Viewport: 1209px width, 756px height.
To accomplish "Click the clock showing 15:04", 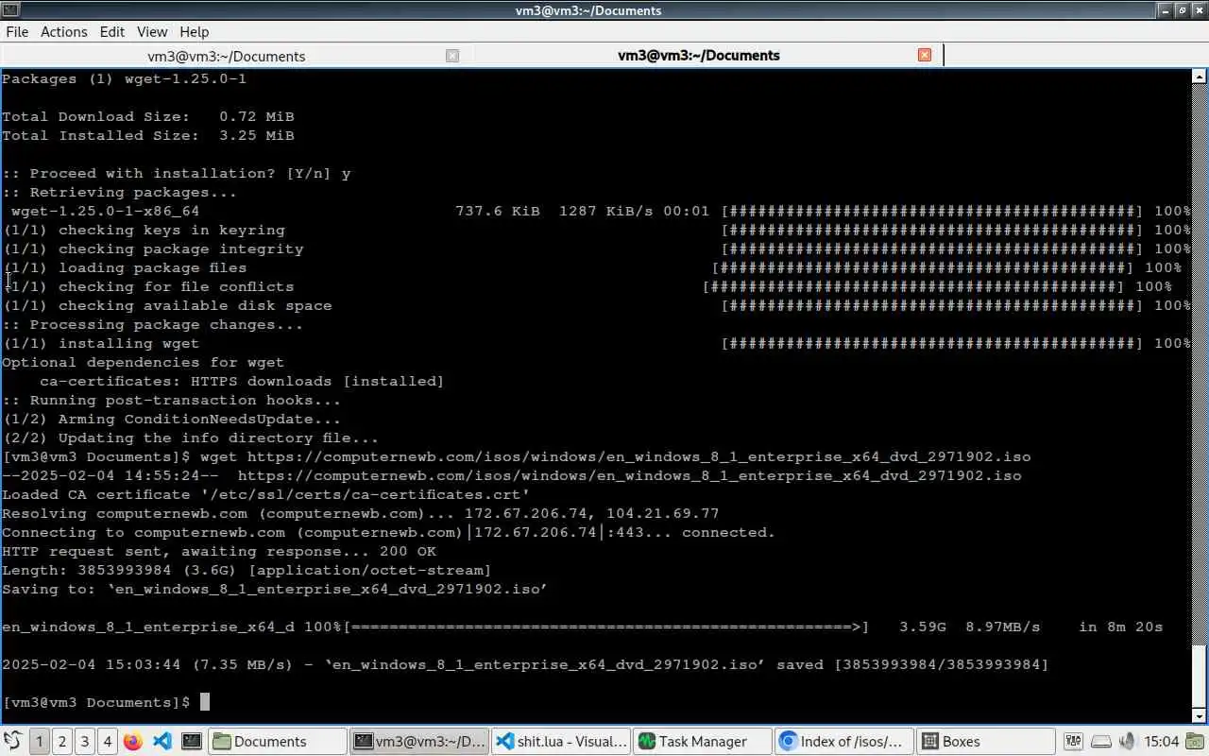I will pyautogui.click(x=1161, y=741).
